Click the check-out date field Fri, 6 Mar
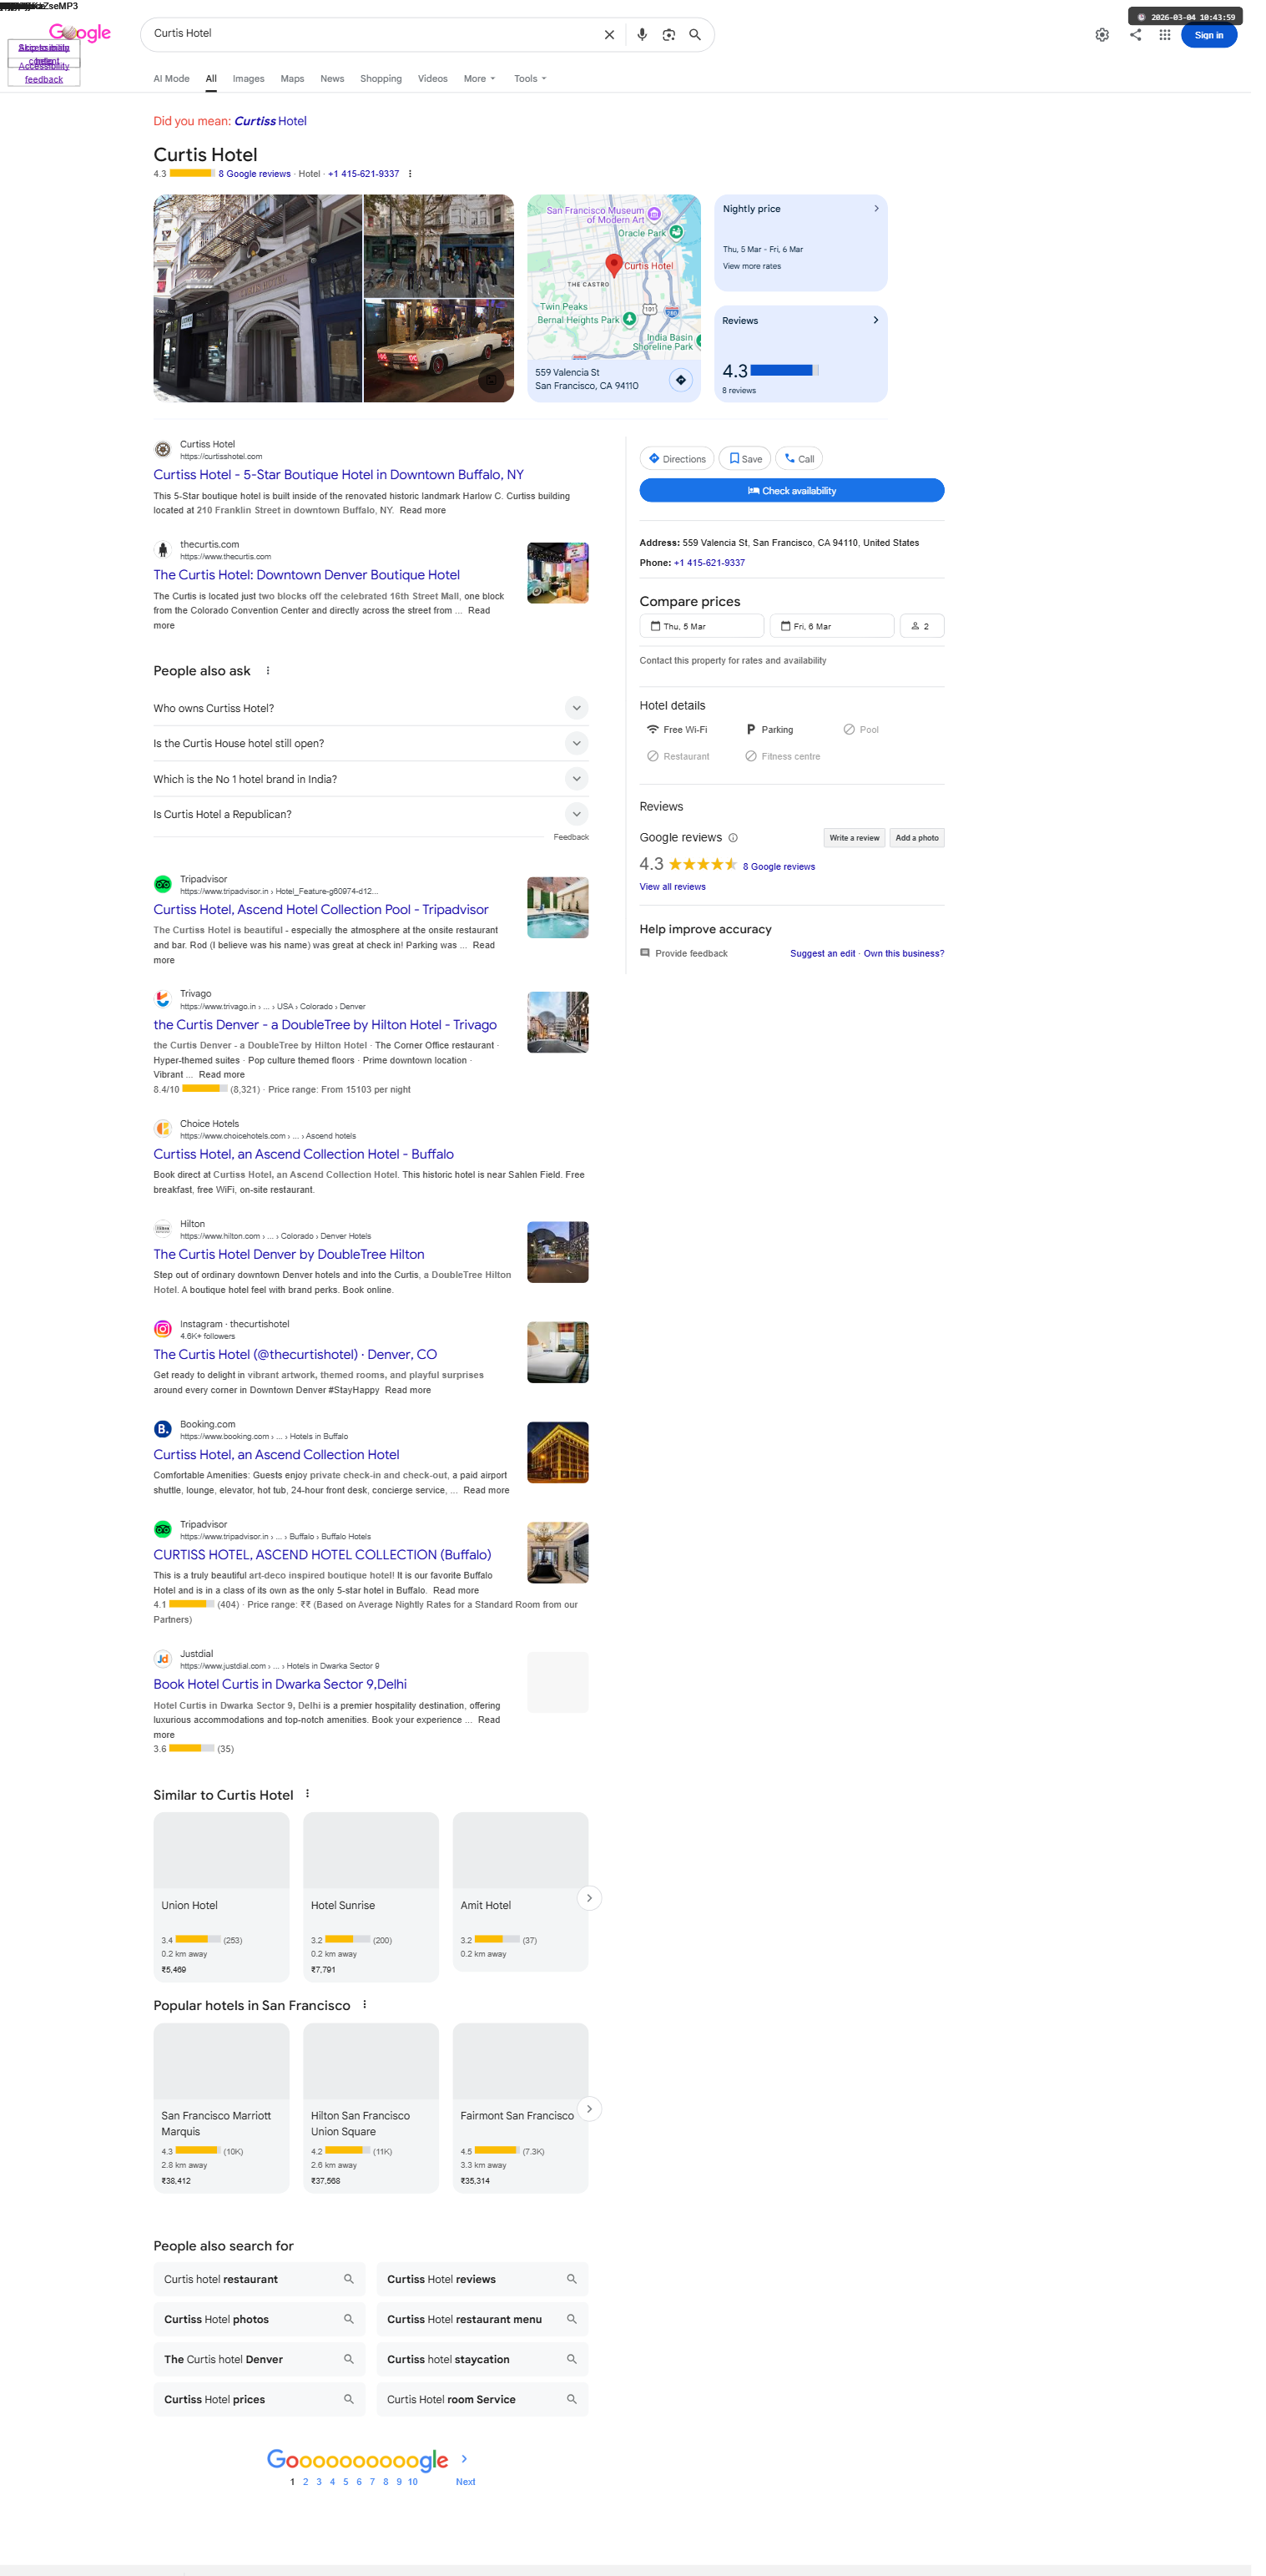 pyautogui.click(x=832, y=626)
